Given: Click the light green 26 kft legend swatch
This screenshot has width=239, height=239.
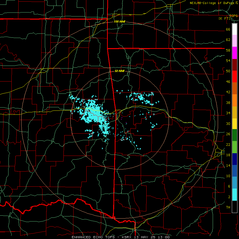Looking at the screenshot, I should pyautogui.click(x=234, y=147).
